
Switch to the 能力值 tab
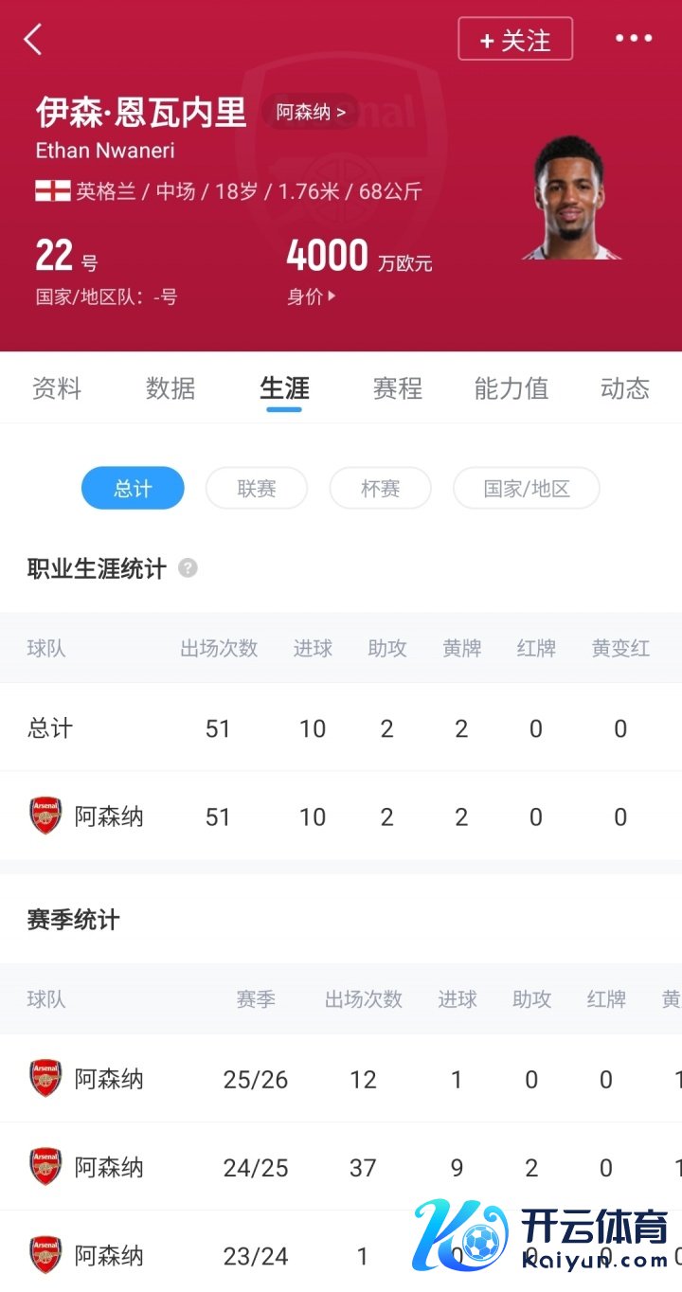pyautogui.click(x=511, y=388)
